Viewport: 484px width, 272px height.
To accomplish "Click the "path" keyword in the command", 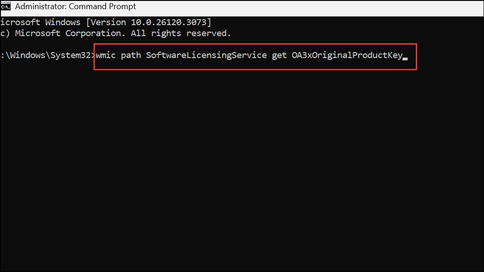I will (131, 56).
